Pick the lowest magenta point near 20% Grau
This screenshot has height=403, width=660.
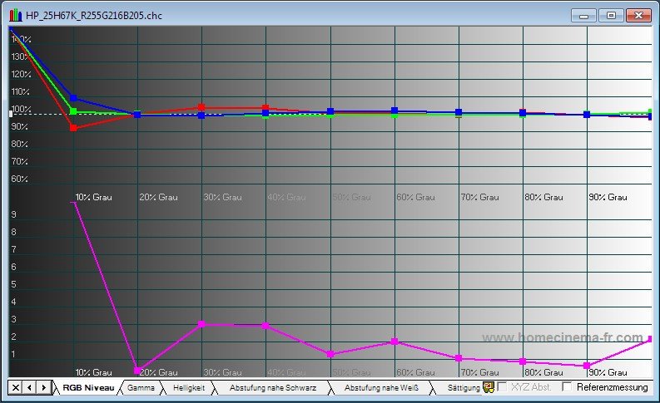point(138,371)
